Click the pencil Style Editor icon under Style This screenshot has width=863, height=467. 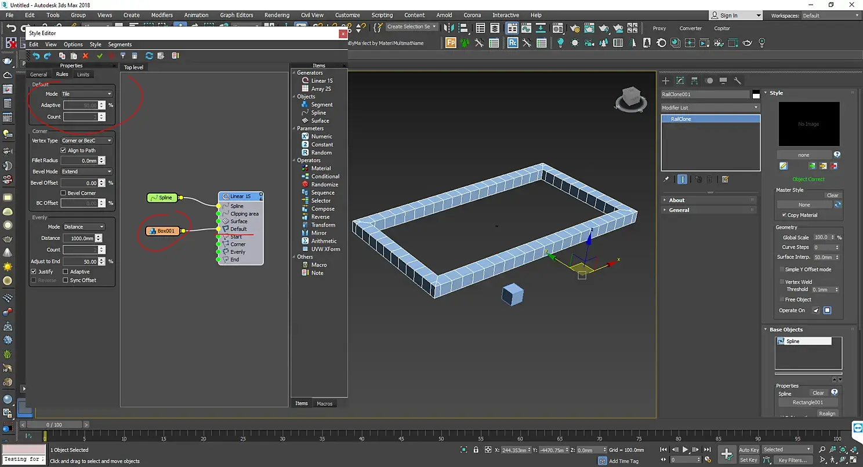pyautogui.click(x=784, y=166)
